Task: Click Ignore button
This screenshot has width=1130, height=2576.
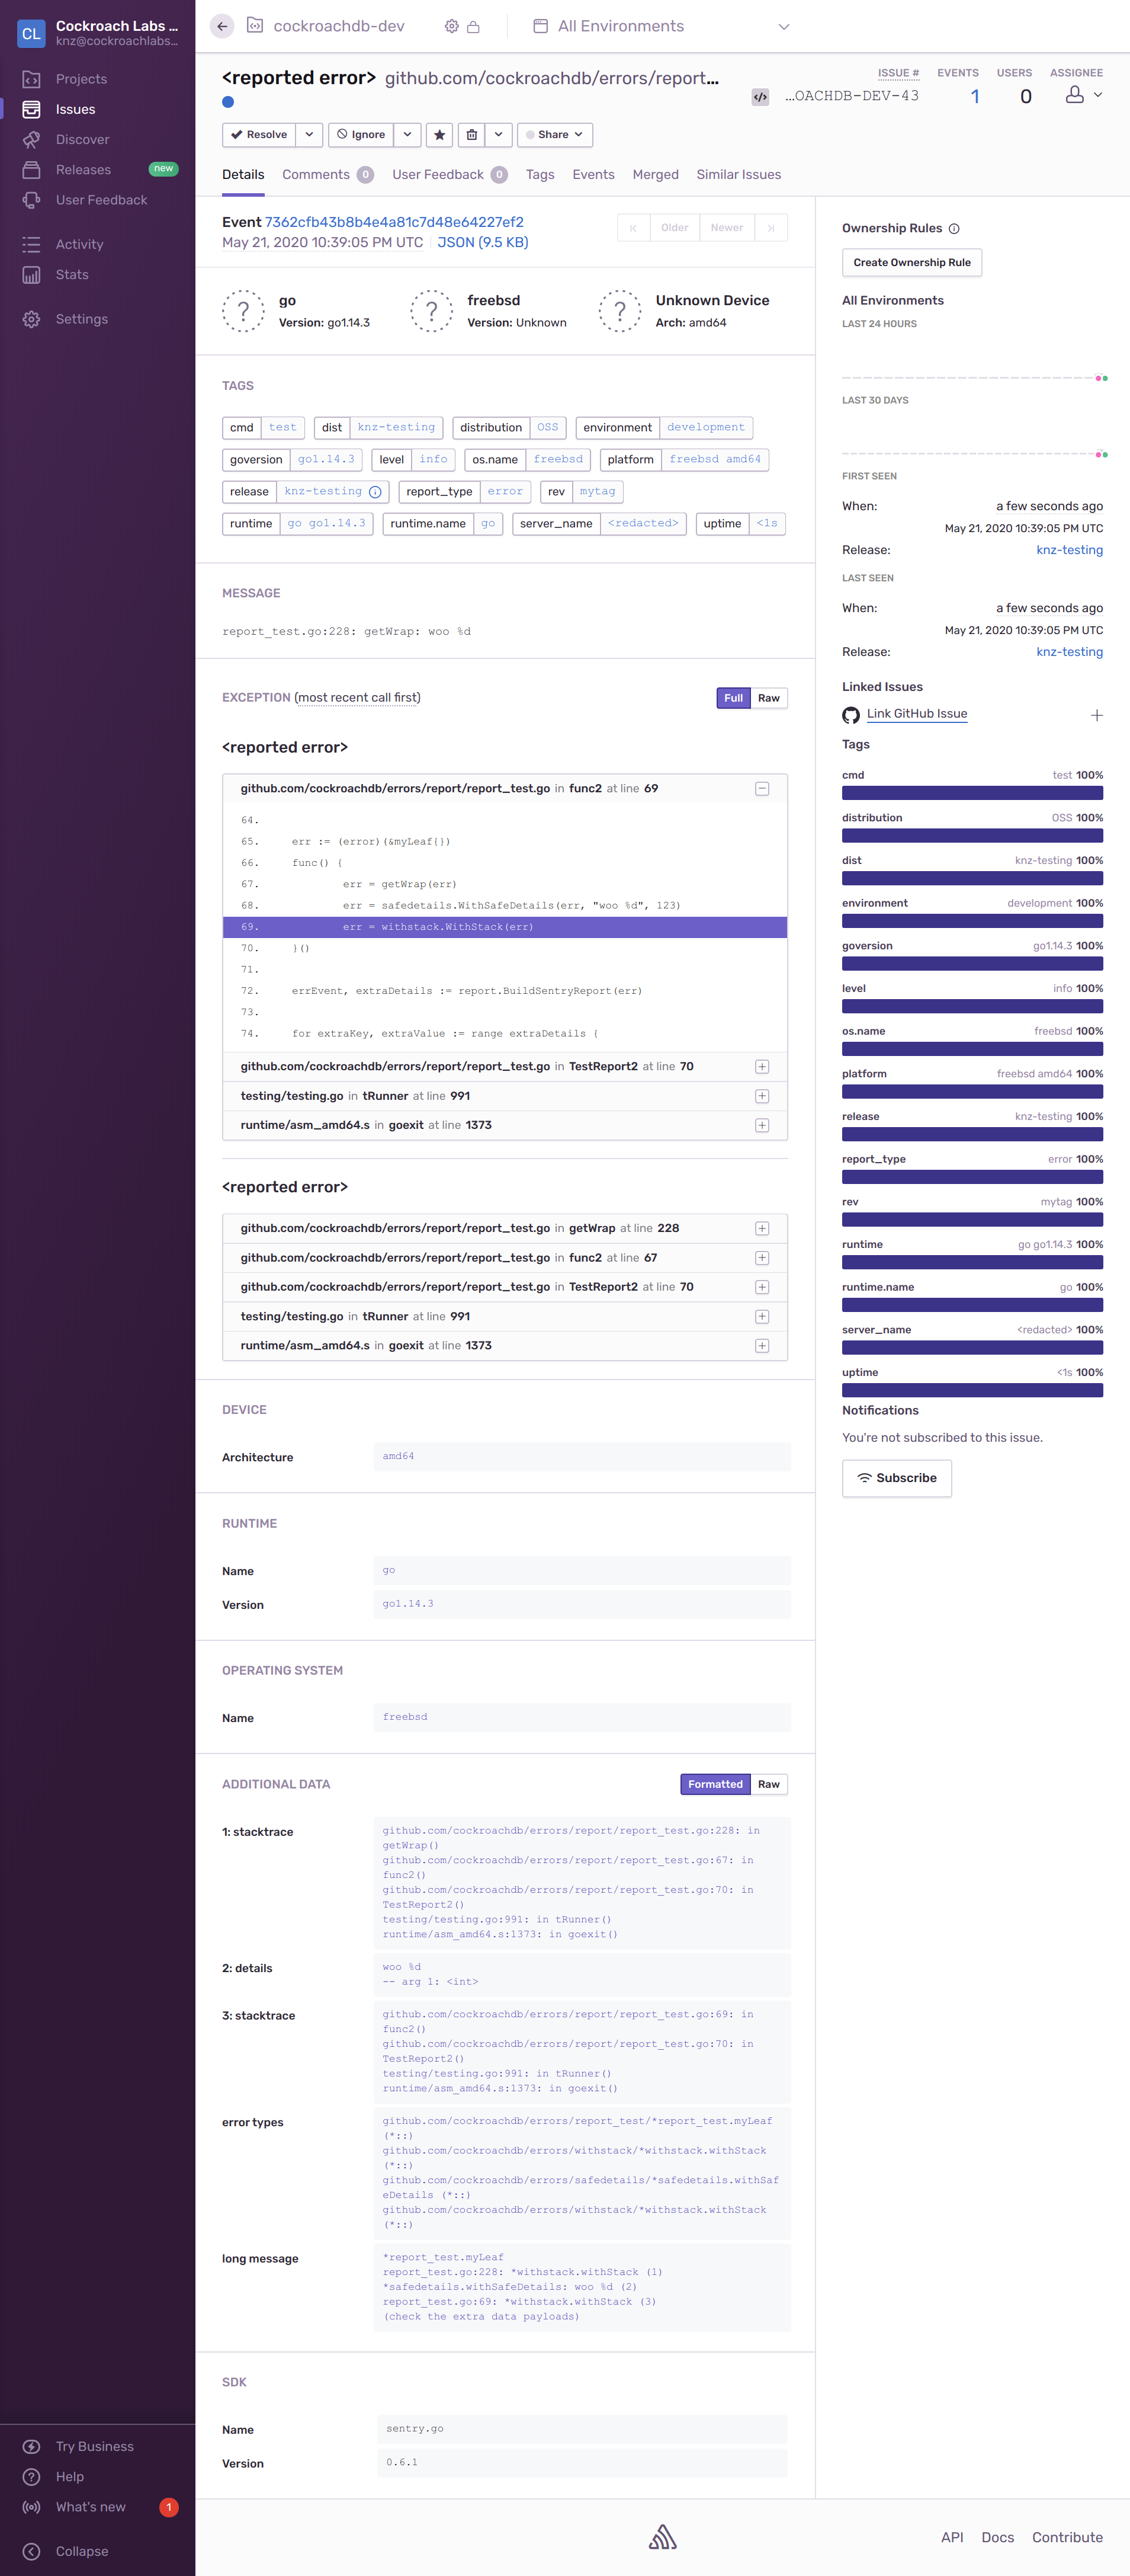Action: point(361,134)
